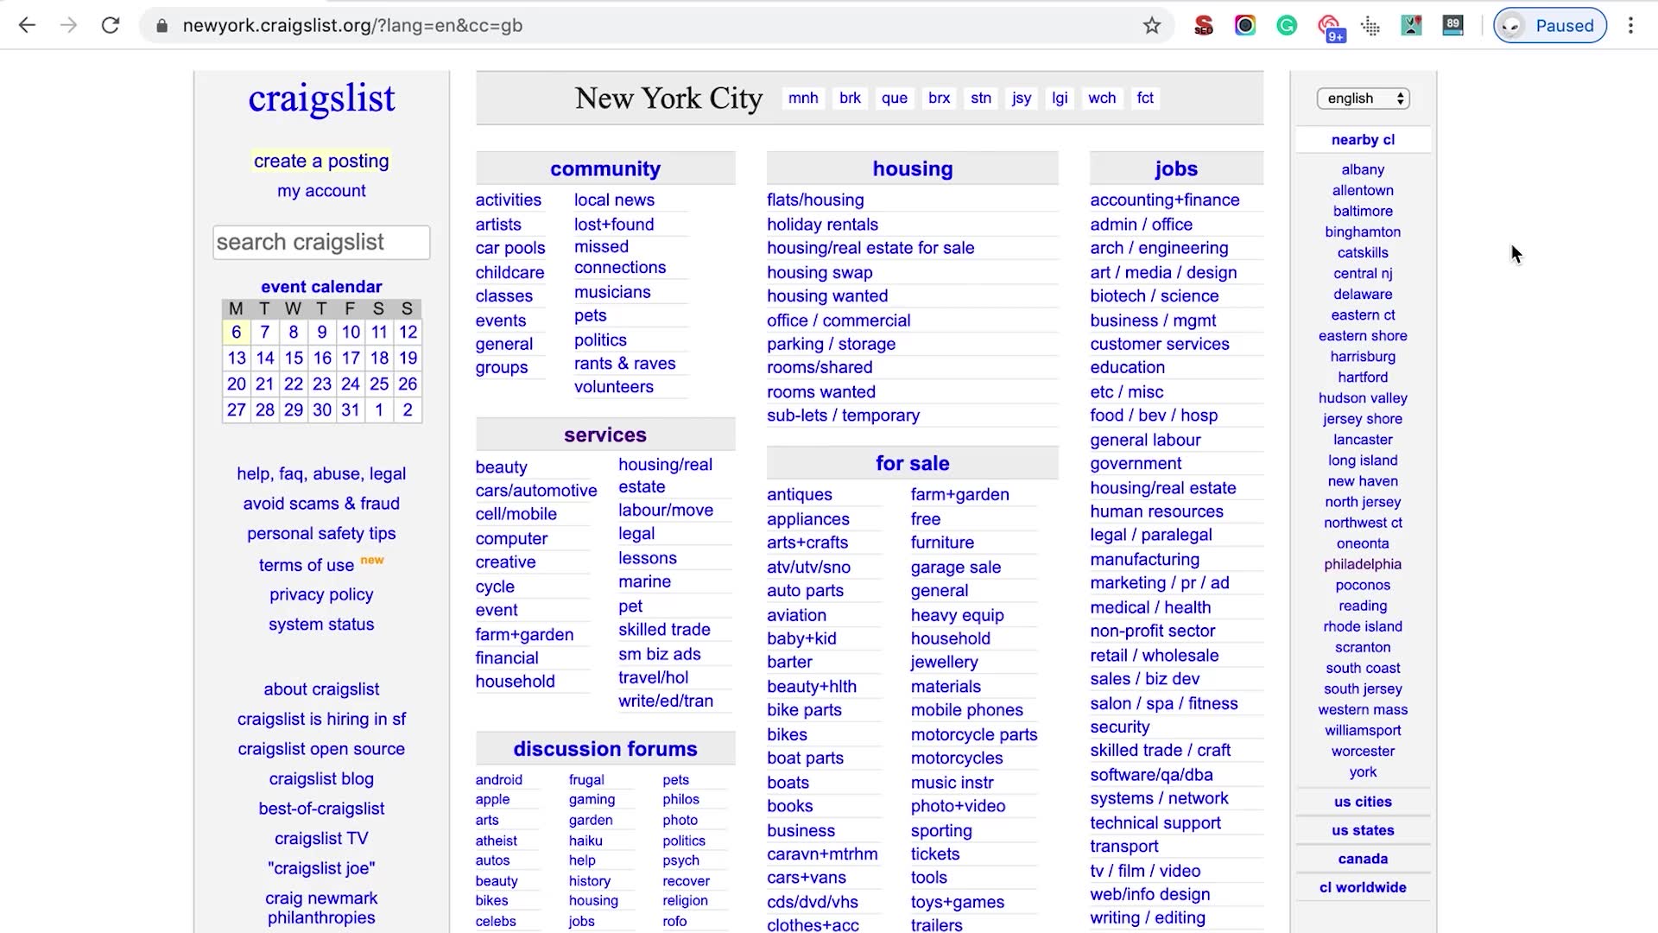Screen dimensions: 1658x933
Task: Click the Grammarly extension icon
Action: click(x=1287, y=26)
